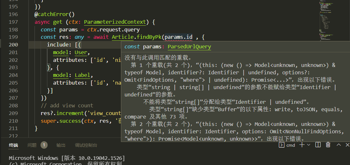The width and height of the screenshot is (350, 165).
Task: Click the 'include' key on line 200
Action: tap(59, 45)
